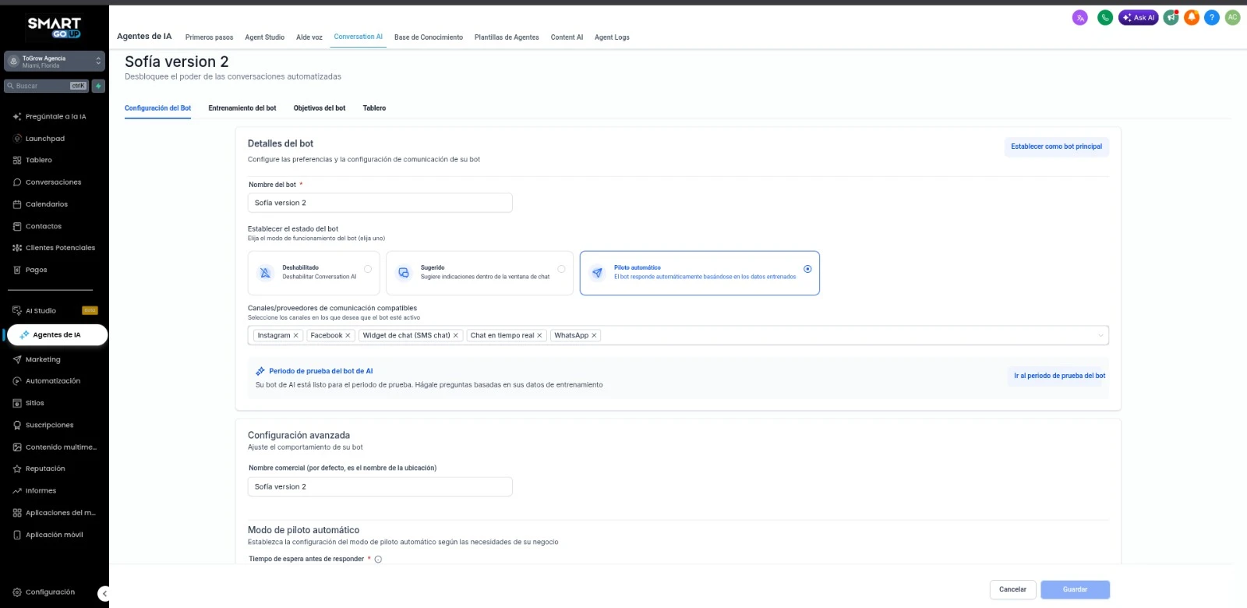Remove Widget de chat (SMS chat) tag
Screen dimensions: 1247x608
(x=456, y=335)
